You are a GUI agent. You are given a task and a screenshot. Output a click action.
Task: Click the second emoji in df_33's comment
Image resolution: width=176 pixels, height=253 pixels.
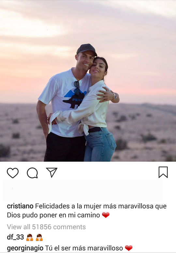(x=39, y=237)
